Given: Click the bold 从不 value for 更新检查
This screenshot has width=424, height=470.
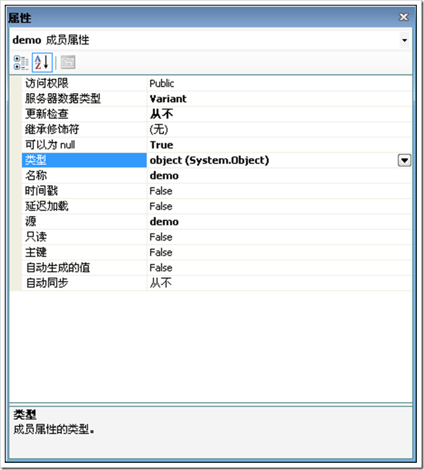Looking at the screenshot, I should (x=279, y=114).
